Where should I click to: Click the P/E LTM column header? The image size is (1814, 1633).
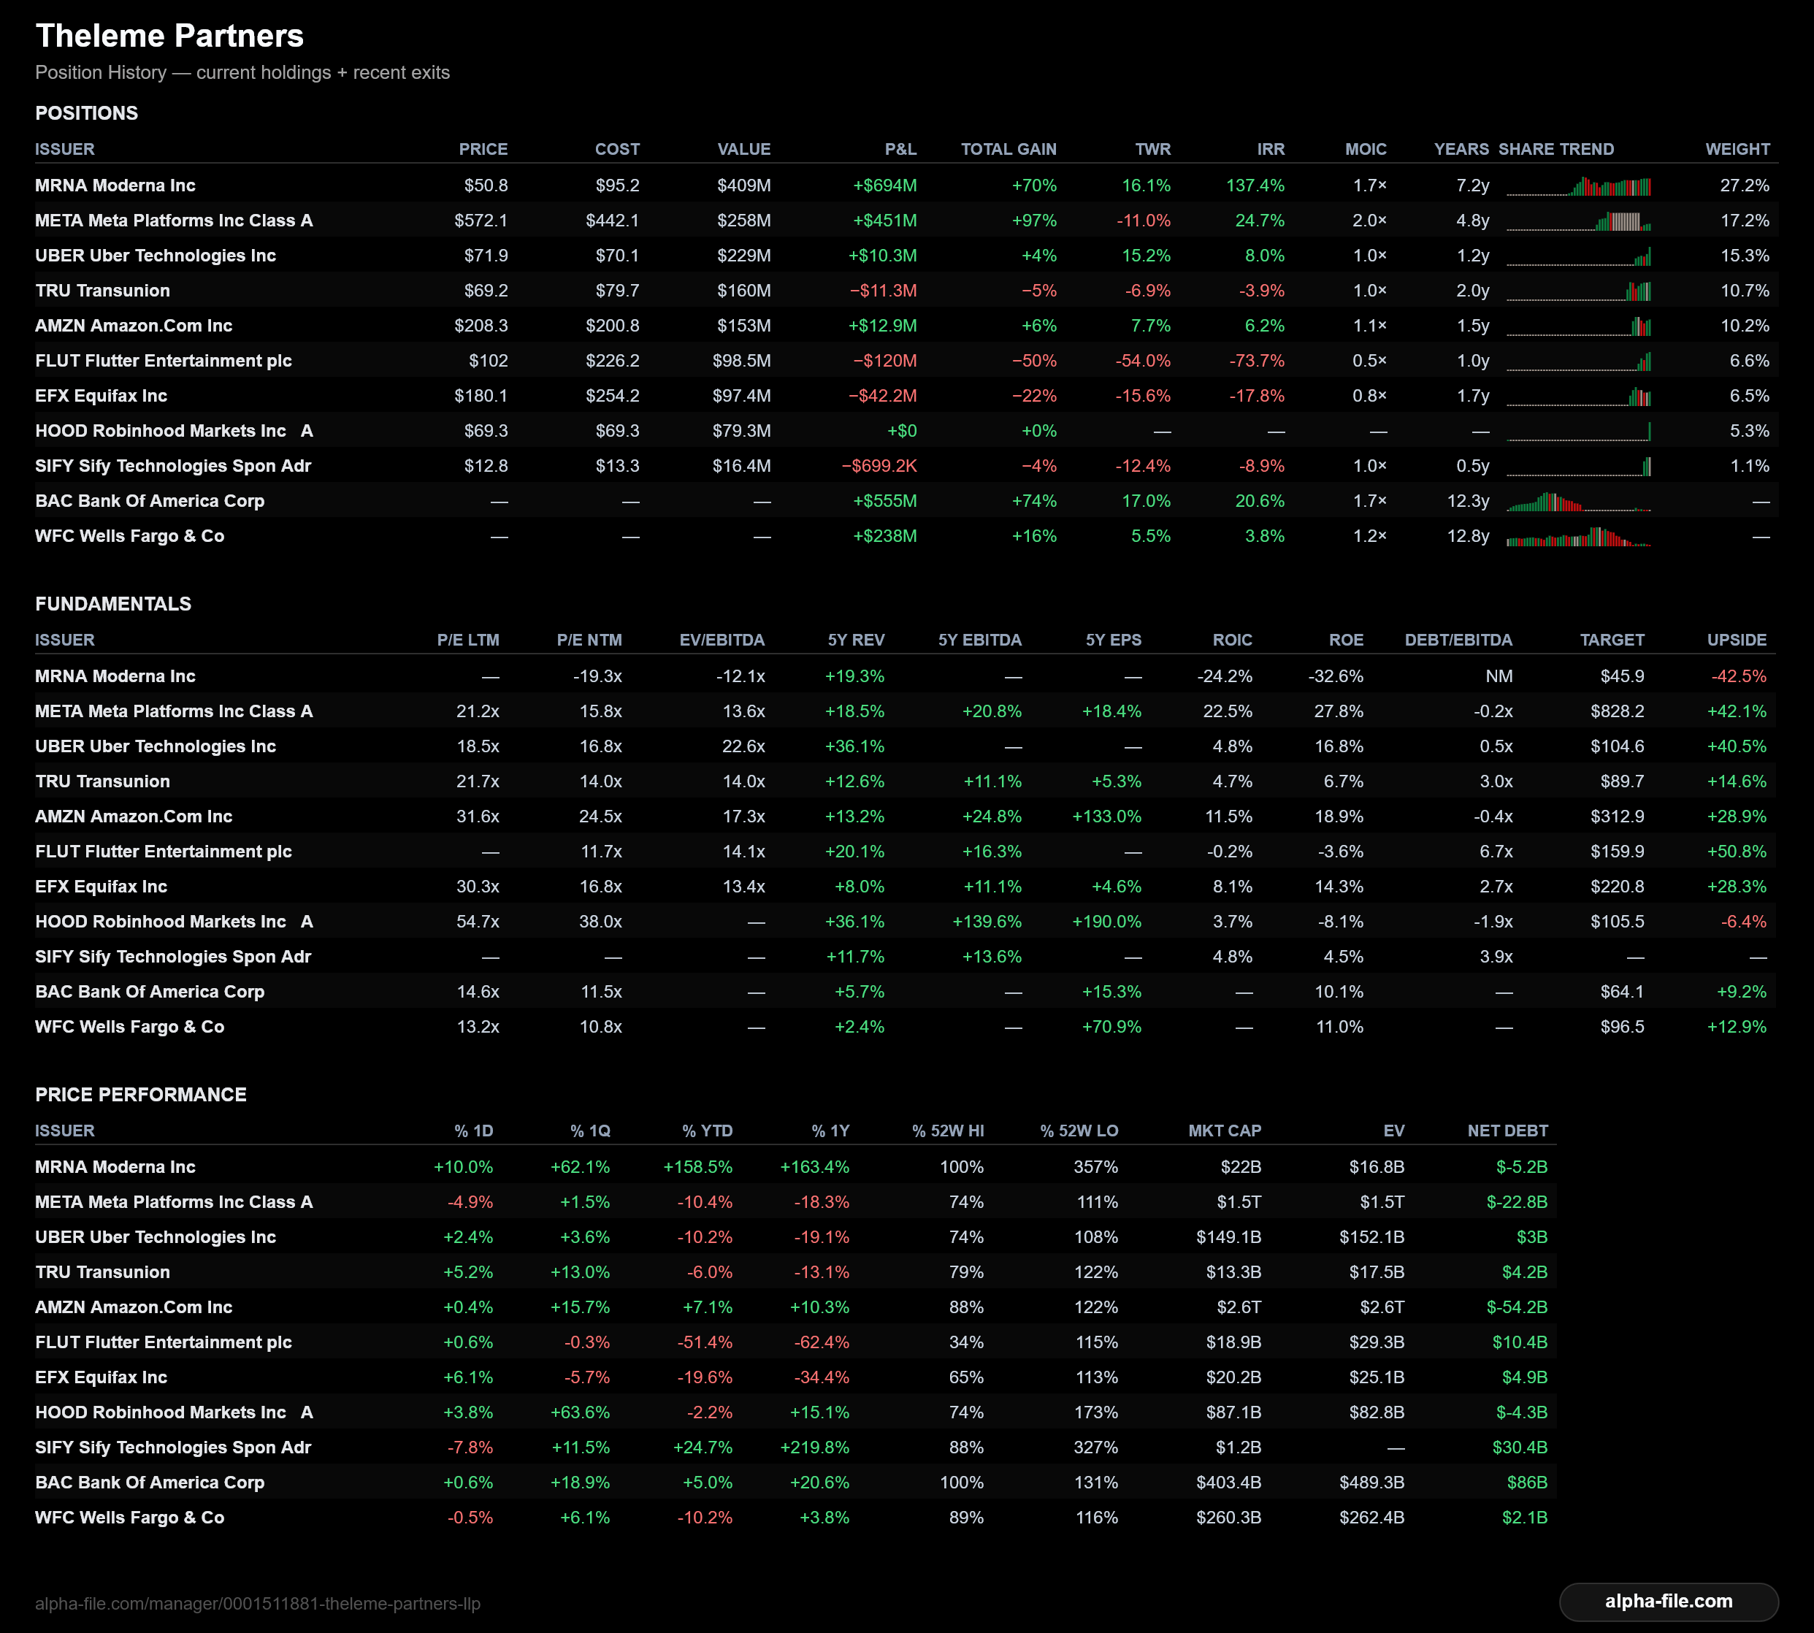(x=468, y=640)
